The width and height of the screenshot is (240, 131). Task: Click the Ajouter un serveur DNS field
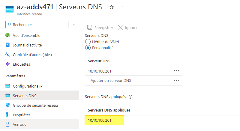pos(130,80)
